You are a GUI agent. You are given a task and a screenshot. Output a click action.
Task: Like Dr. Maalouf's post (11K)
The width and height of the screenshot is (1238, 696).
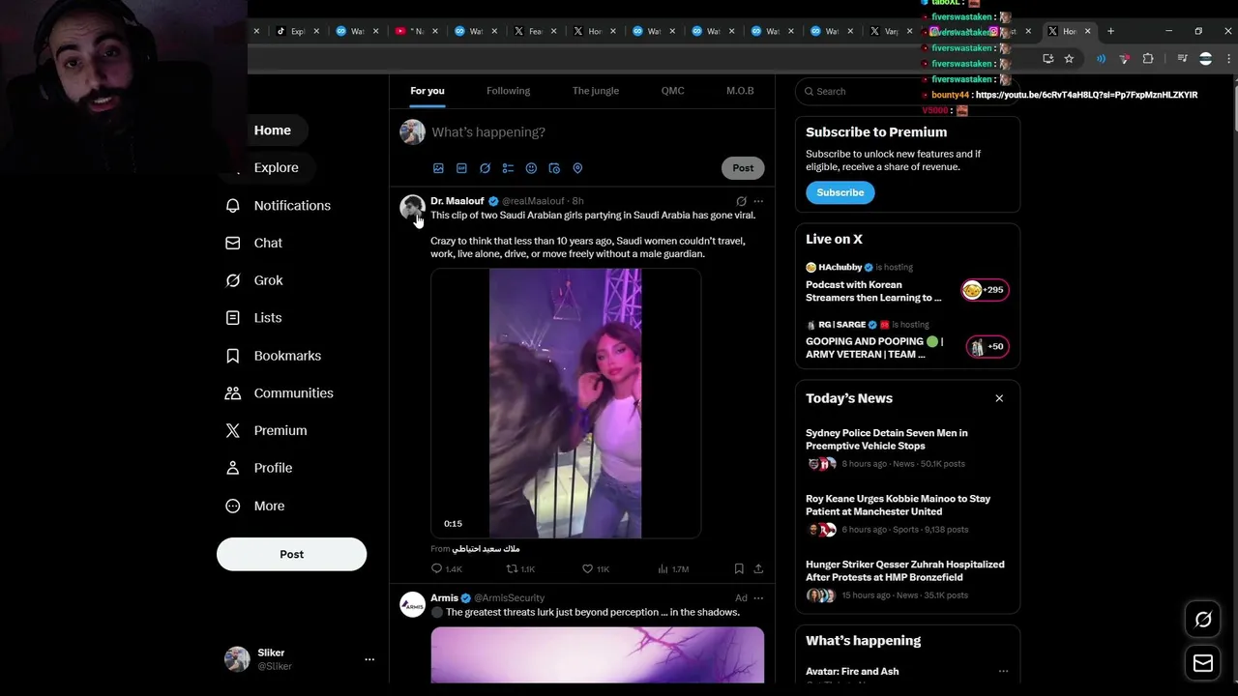595,569
